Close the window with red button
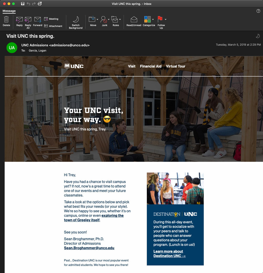 (4, 4)
